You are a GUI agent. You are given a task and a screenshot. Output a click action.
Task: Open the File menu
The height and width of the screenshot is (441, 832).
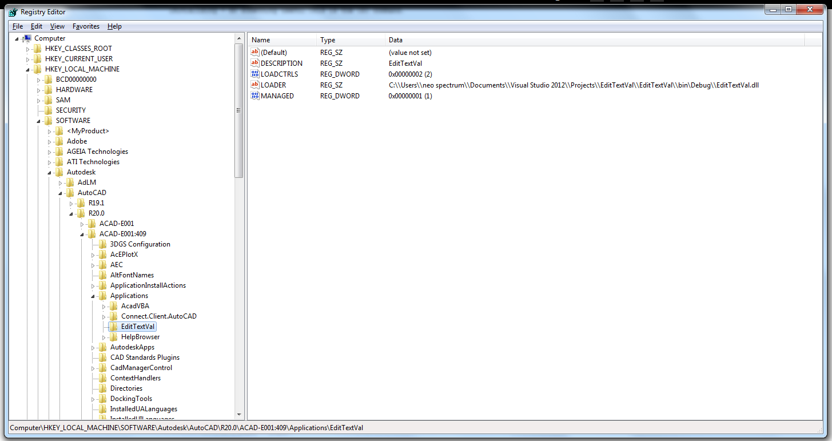[x=18, y=26]
